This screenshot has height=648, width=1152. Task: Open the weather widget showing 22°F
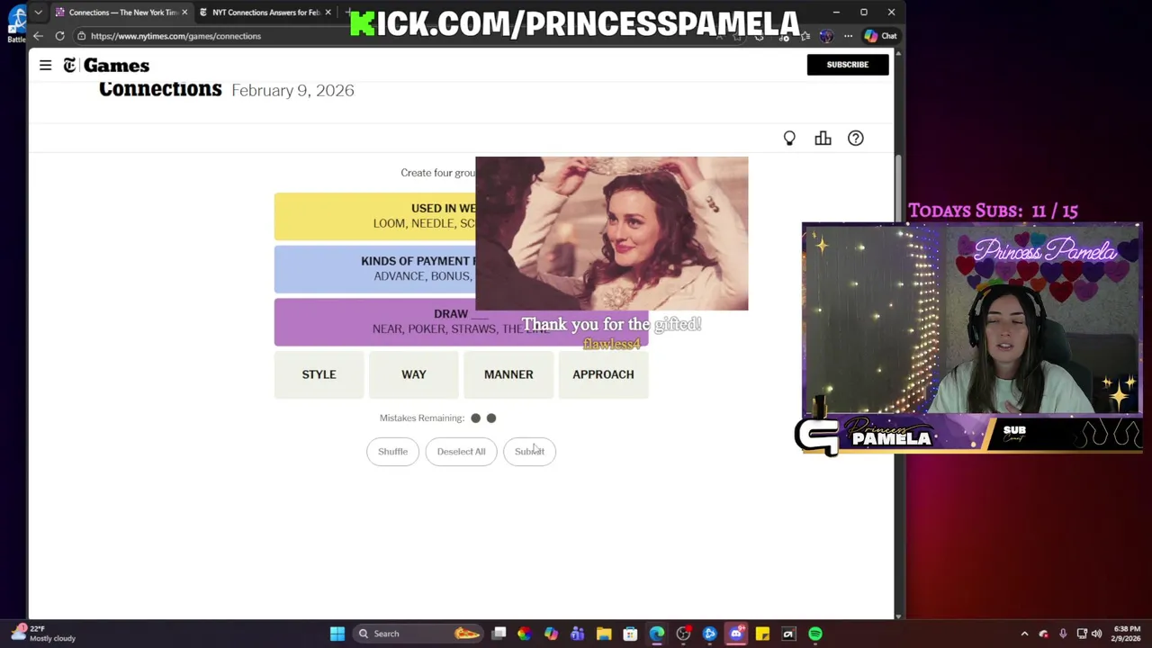coord(44,634)
